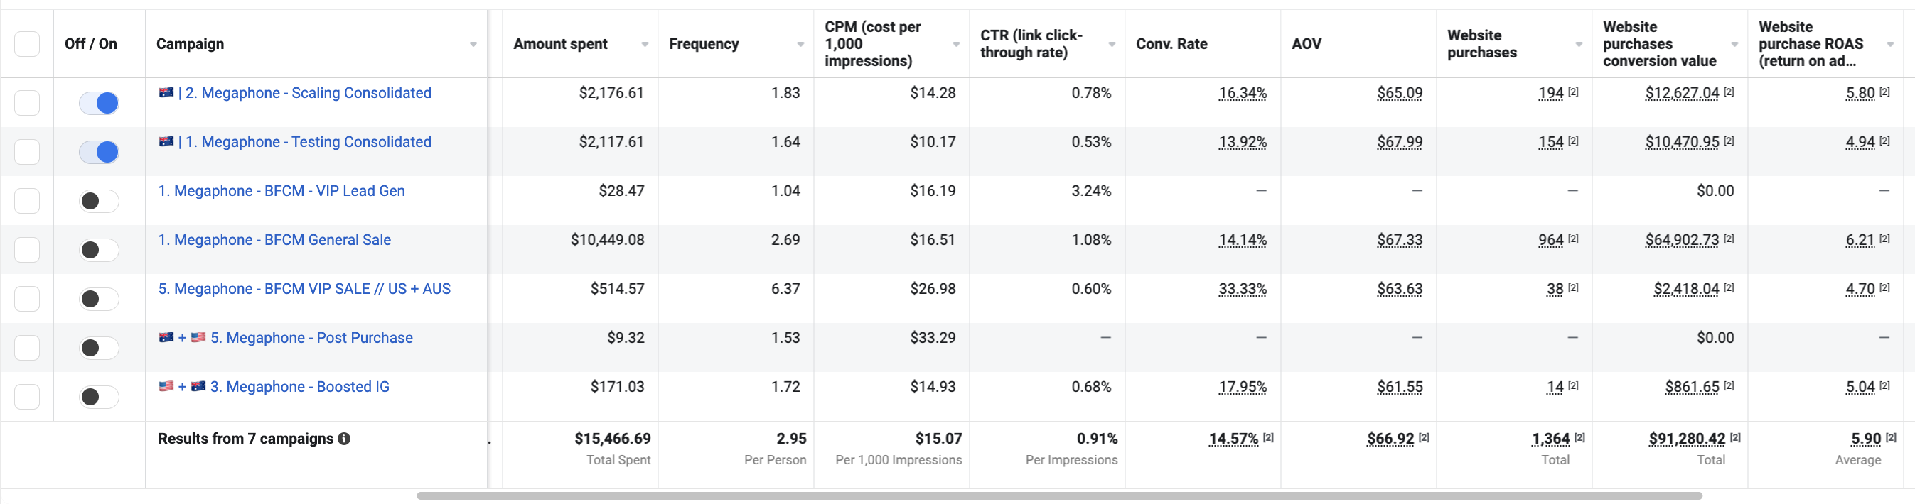Click the Conv. Rate column header
The height and width of the screenshot is (504, 1915).
(x=1171, y=44)
